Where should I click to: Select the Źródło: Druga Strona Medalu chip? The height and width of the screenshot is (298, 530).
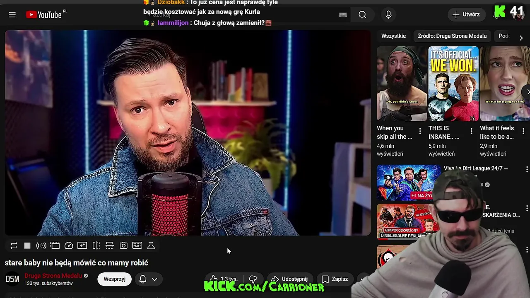pyautogui.click(x=452, y=36)
